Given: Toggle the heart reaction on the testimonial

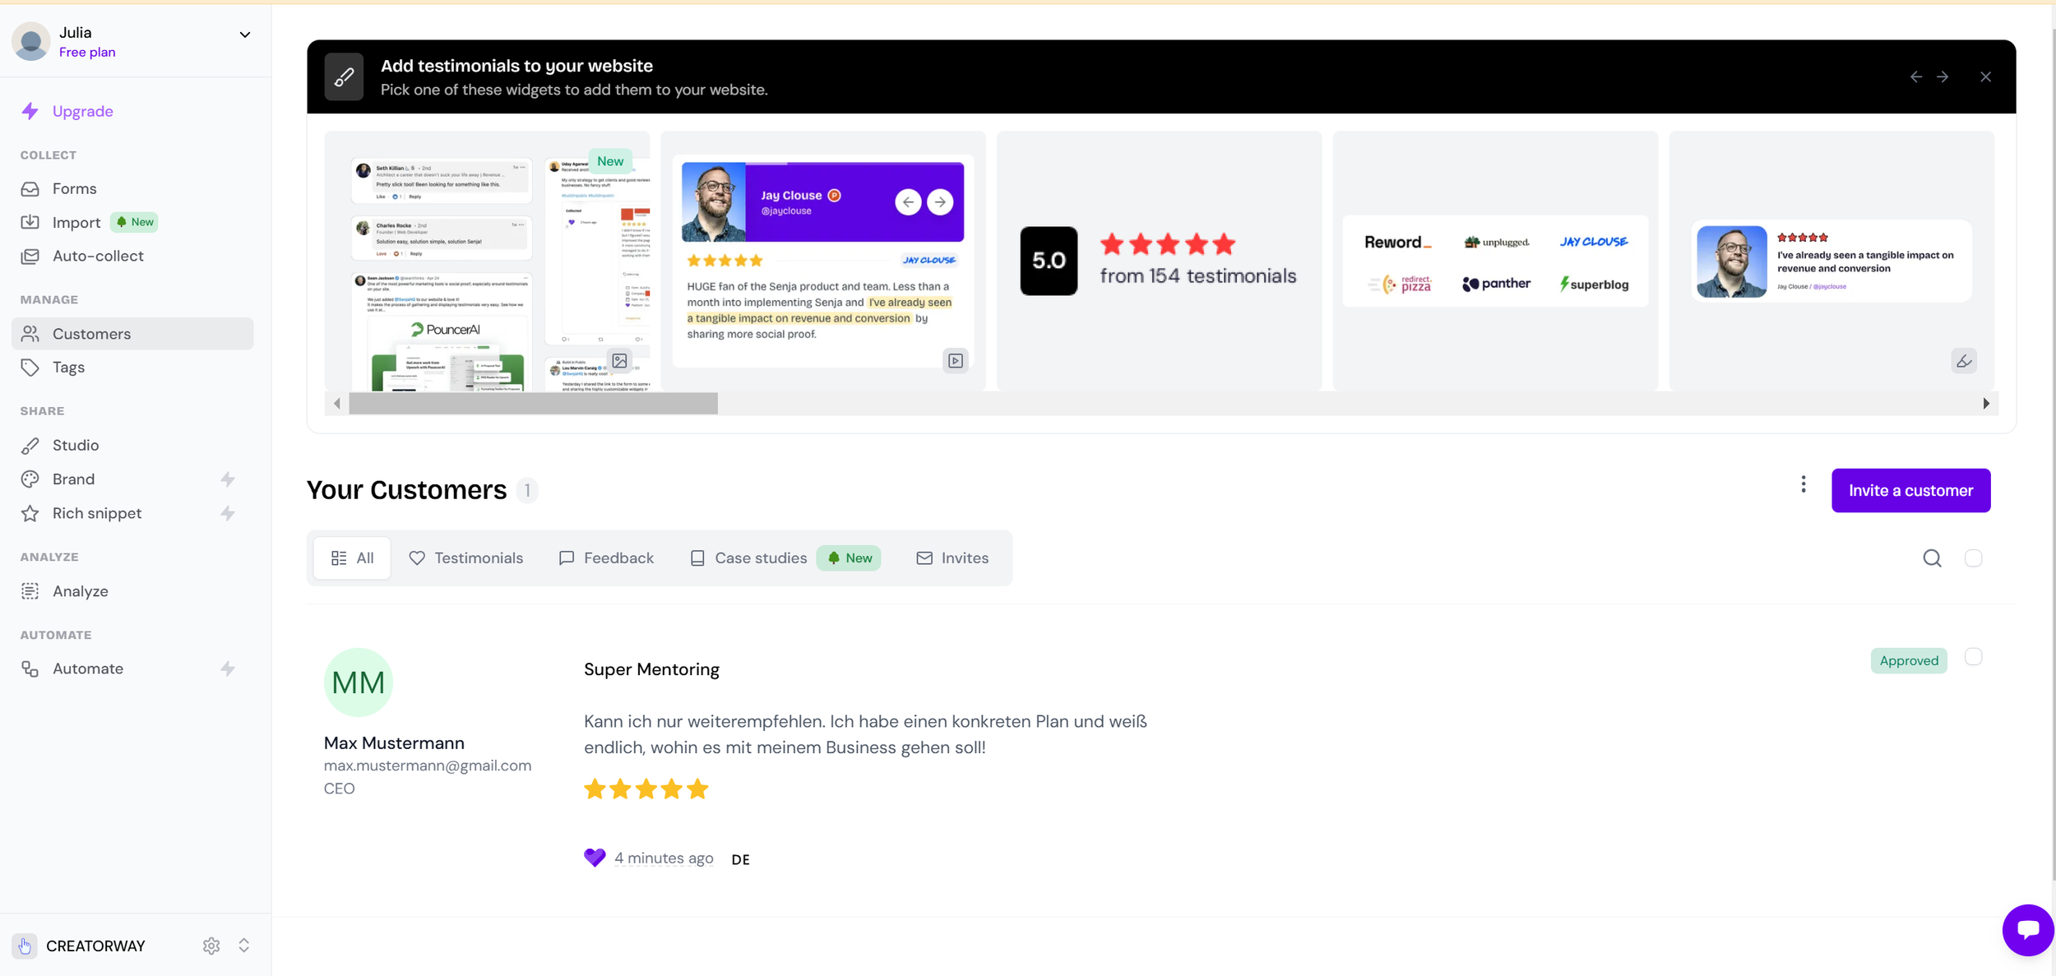Looking at the screenshot, I should click(x=594, y=858).
